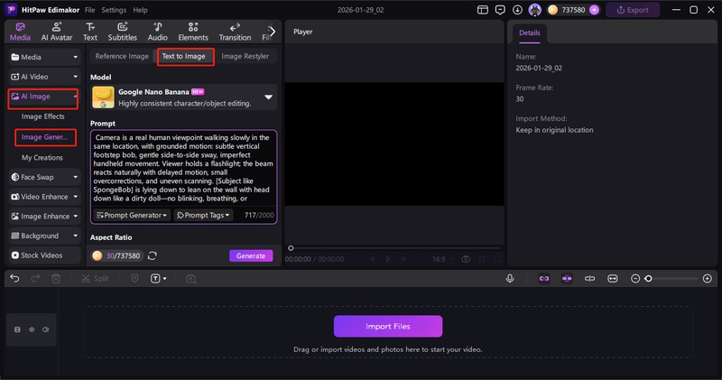The height and width of the screenshot is (380, 722).
Task: Fit timeline to window icon
Action: [x=613, y=279]
